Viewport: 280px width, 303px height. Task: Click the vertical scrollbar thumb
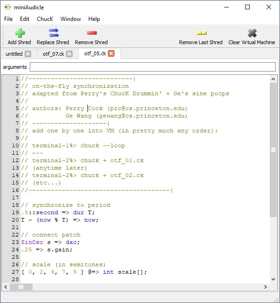[x=273, y=150]
